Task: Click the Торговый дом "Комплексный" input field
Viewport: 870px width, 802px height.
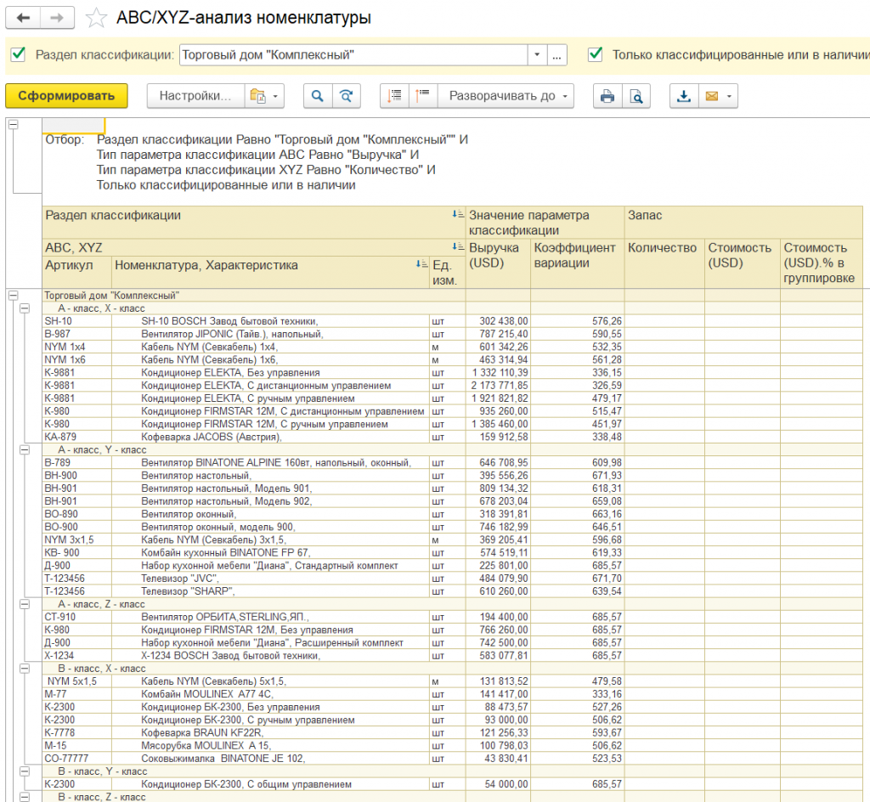Action: (x=353, y=55)
